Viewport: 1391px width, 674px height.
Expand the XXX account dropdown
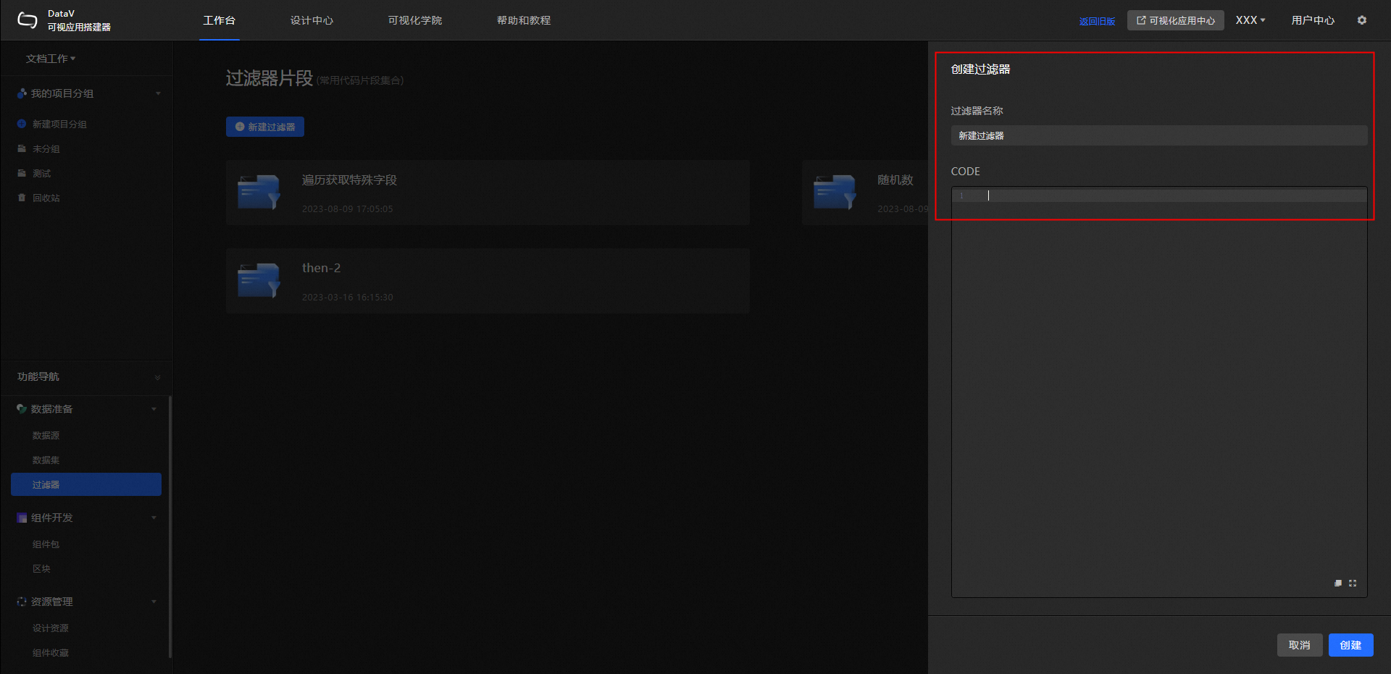[x=1250, y=20]
